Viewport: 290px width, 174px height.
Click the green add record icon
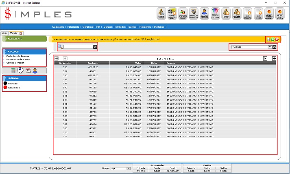(273, 40)
